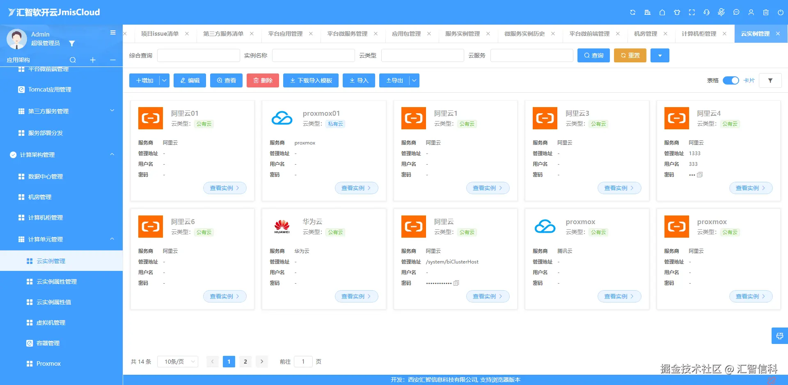Click the 阿里云01 card logo
The image size is (788, 385).
click(151, 118)
